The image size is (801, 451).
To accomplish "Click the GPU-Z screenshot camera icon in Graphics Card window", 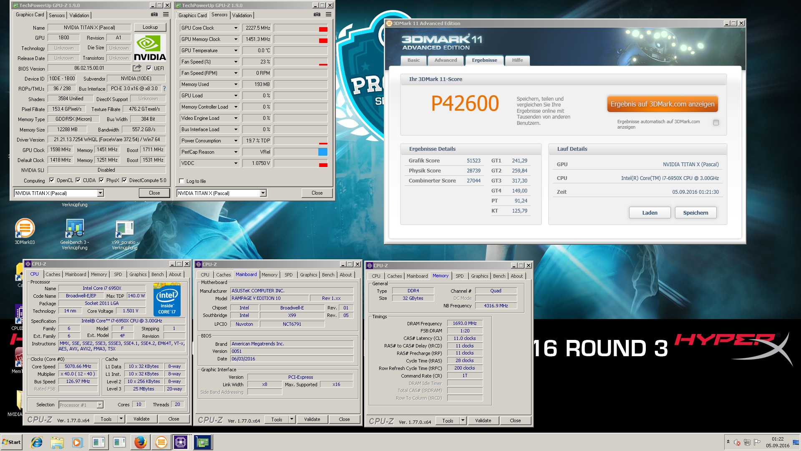I will click(154, 15).
